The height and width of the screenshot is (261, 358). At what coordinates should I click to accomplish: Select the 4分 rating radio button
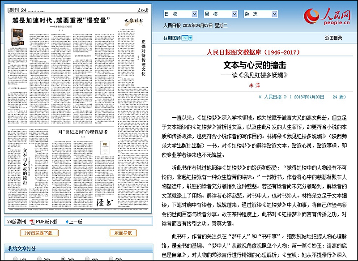pyautogui.click(x=87, y=258)
